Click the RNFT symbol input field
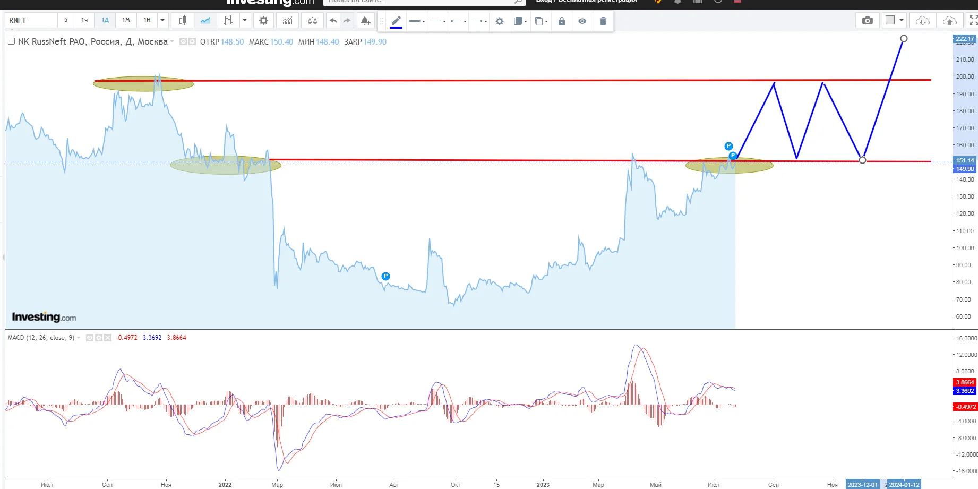 point(31,20)
